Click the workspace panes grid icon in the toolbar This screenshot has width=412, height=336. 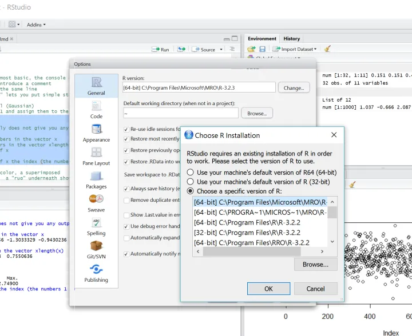tap(12, 25)
